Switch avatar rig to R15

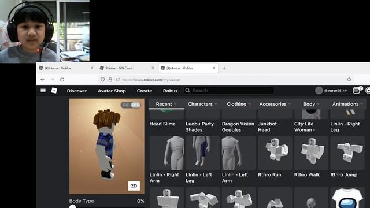click(x=136, y=105)
